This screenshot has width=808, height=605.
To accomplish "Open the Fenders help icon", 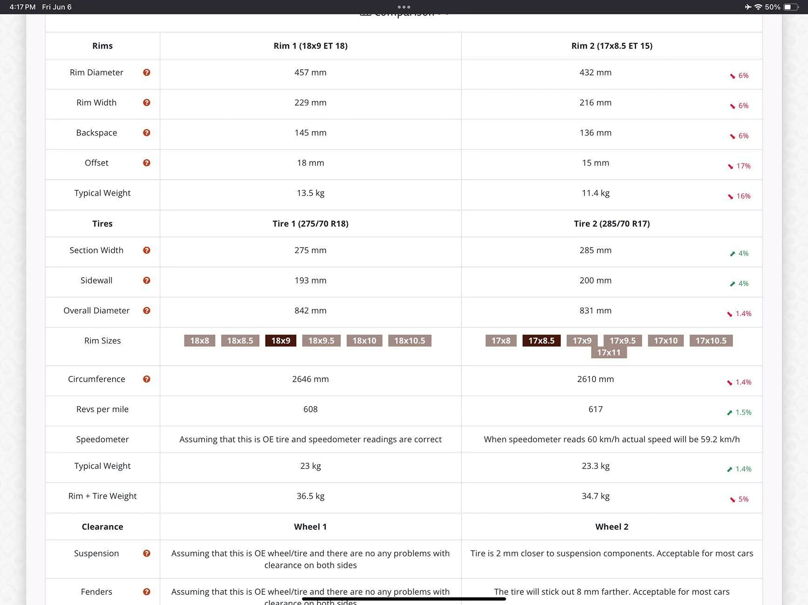I will point(146,592).
